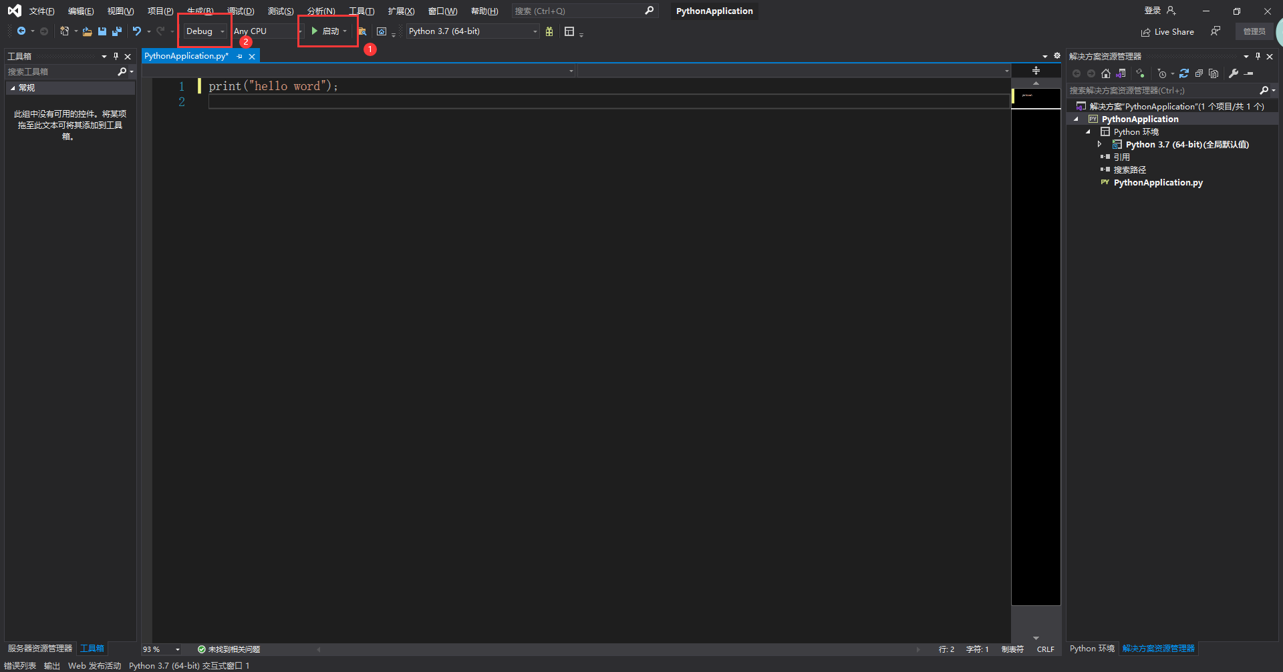This screenshot has height=672, width=1283.
Task: Open the Interactive Window home icon in Solution Explorer
Action: click(1105, 73)
